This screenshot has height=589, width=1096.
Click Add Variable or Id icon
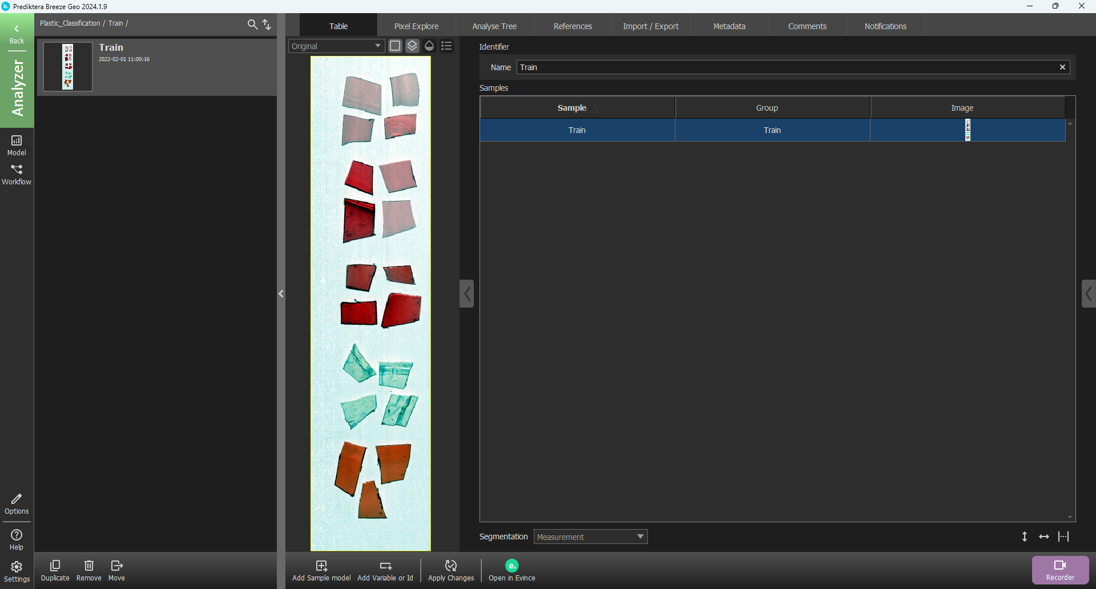tap(385, 566)
